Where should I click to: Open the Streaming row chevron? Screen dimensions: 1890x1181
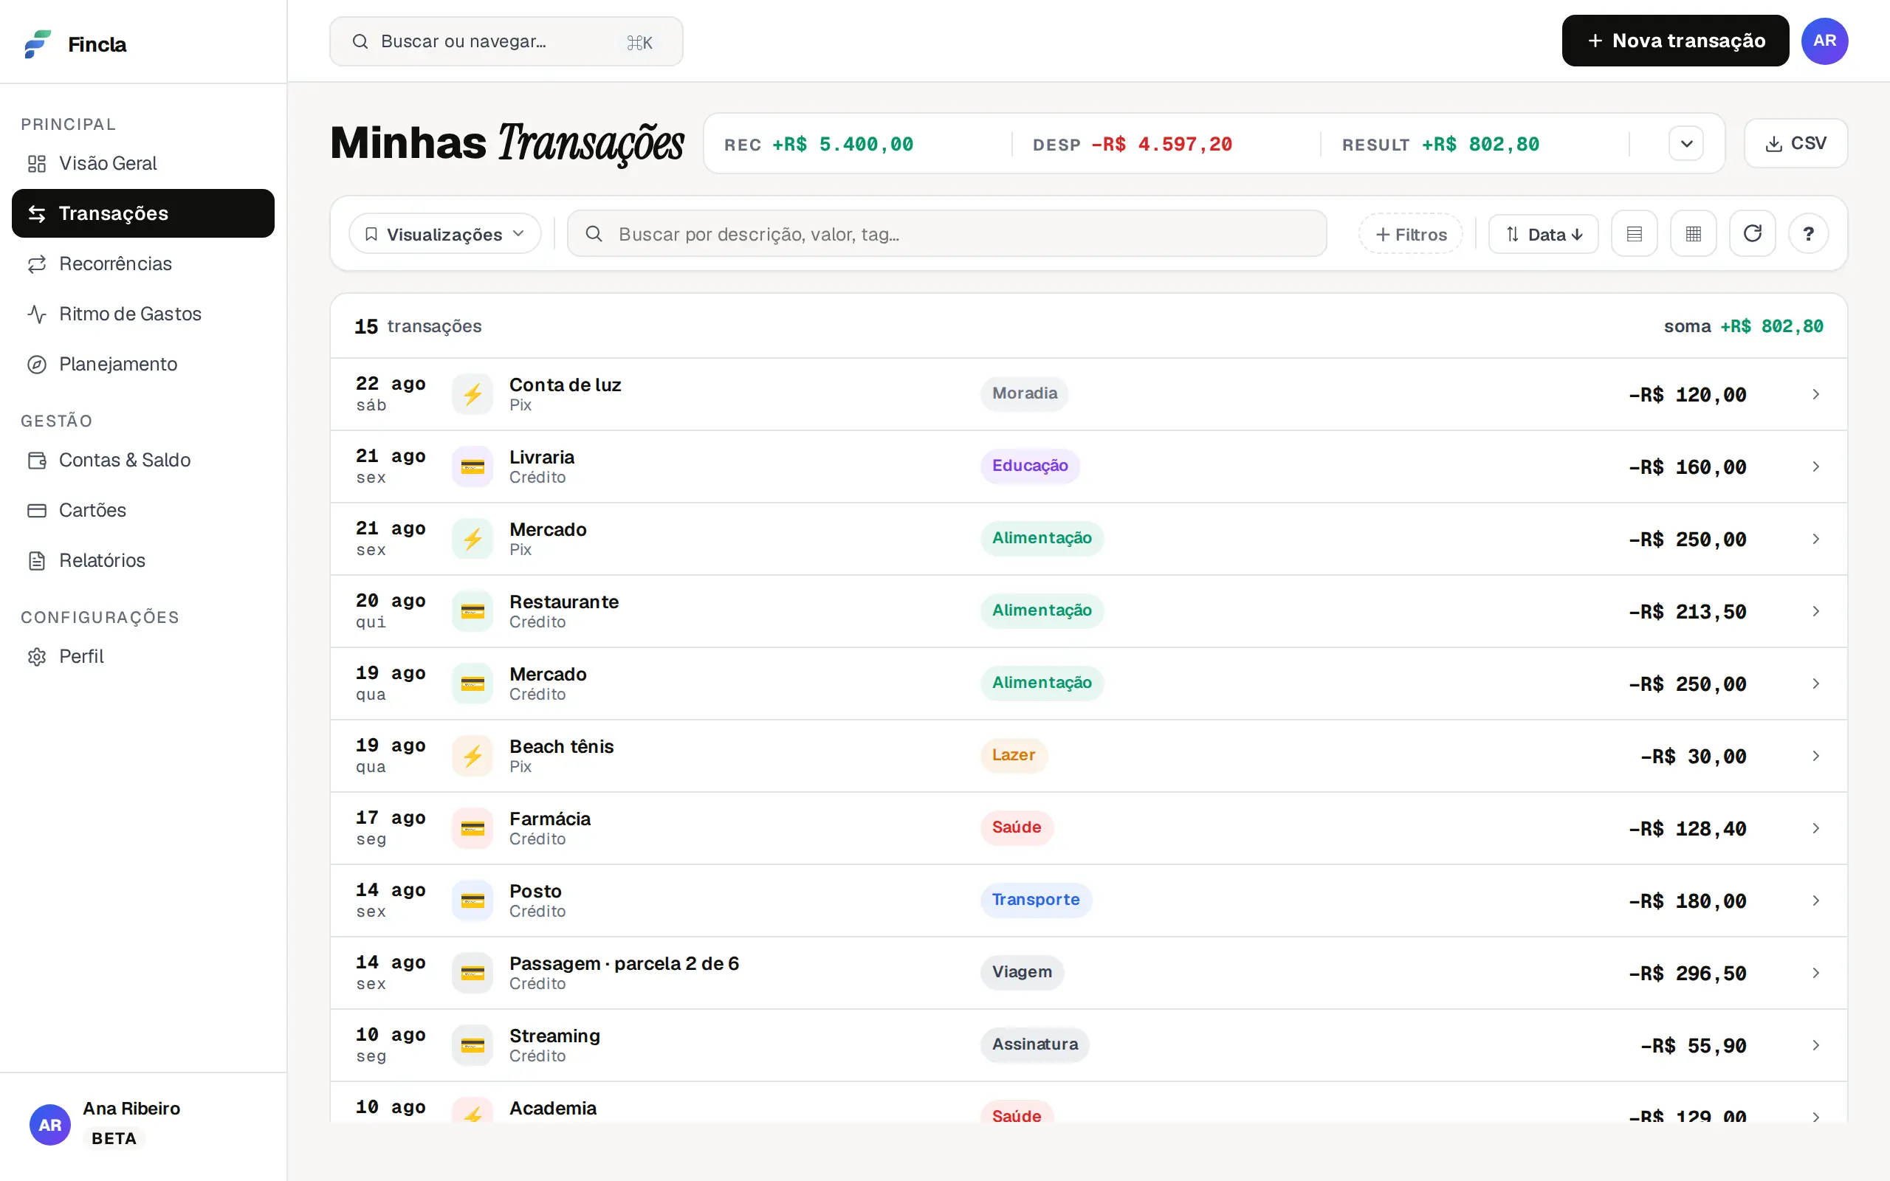click(1816, 1045)
